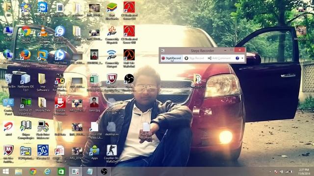Image resolution: width=314 pixels, height=176 pixels.
Task: Select the Connectify Hotspot icon
Action: pyautogui.click(x=112, y=59)
